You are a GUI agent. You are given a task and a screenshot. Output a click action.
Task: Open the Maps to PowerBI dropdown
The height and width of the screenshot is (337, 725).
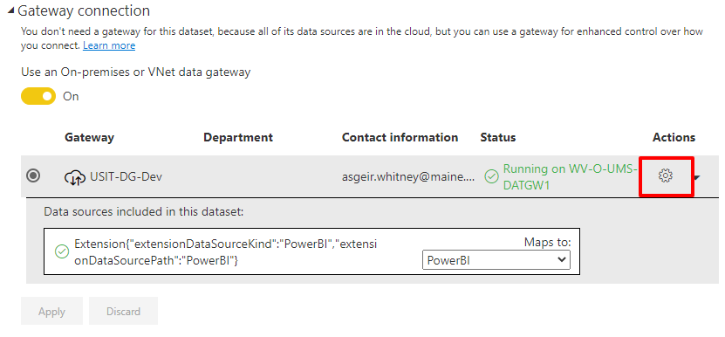click(496, 259)
